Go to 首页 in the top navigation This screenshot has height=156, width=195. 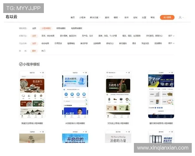click(72, 18)
